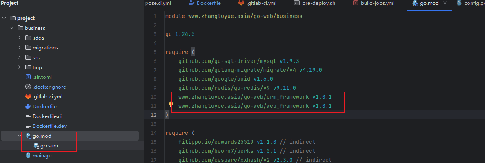This screenshot has width=485, height=163.
Task: Click line number 12 in the gutter
Action: 154,115
